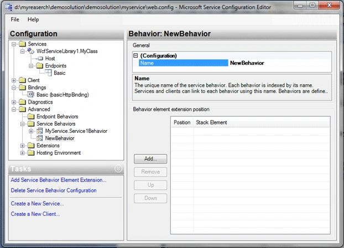This screenshot has height=248, width=344.
Task: Click the application icon in title bar
Action: (9, 7)
